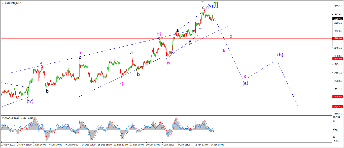The image size is (344, 148).
Task: Select the magenta wave i label
Action: tap(80, 53)
